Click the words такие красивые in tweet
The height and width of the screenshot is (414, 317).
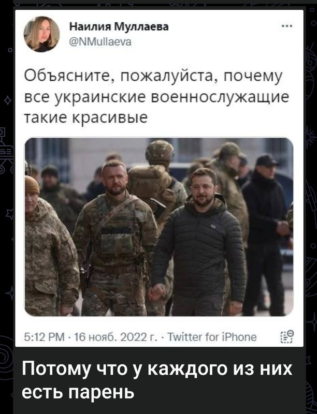(x=85, y=117)
